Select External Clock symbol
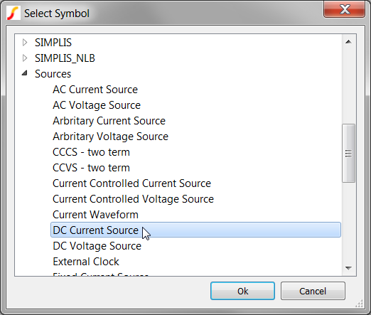This screenshot has height=315, width=371. pos(86,262)
